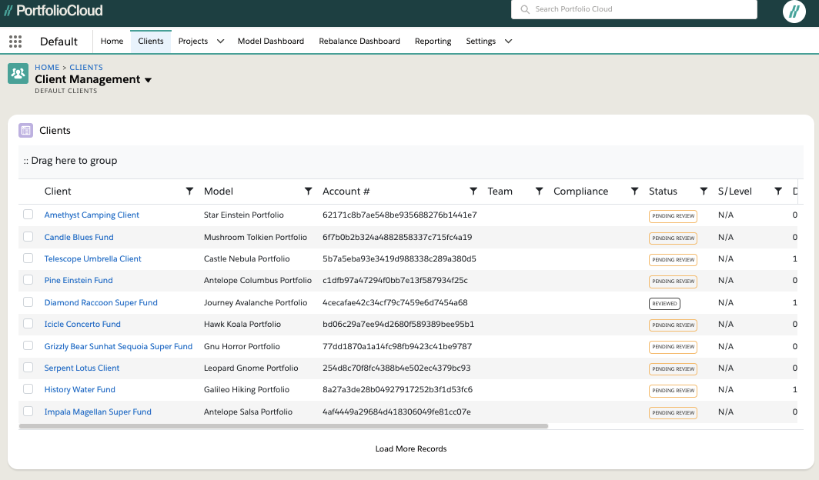
Task: Open the Candle Blues Fund client link
Action: tap(79, 237)
